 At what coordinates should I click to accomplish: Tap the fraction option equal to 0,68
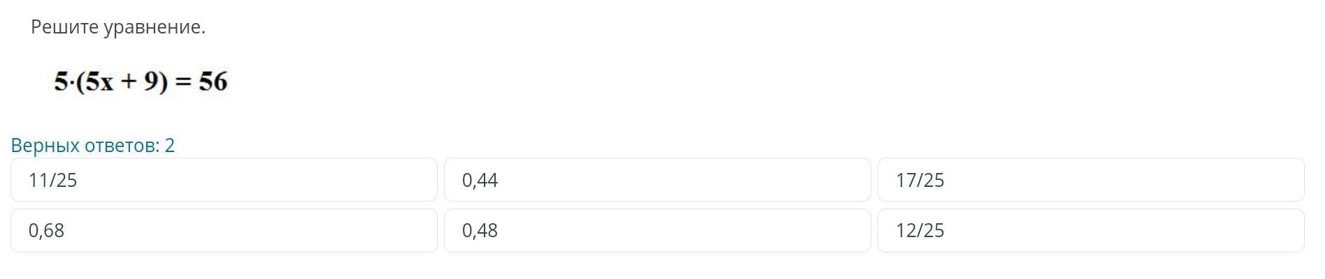(1091, 180)
